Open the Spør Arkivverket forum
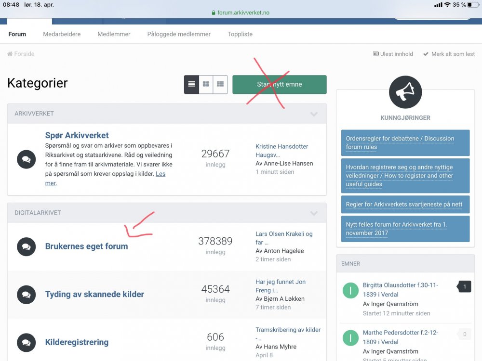The width and height of the screenshot is (482, 361). (77, 135)
